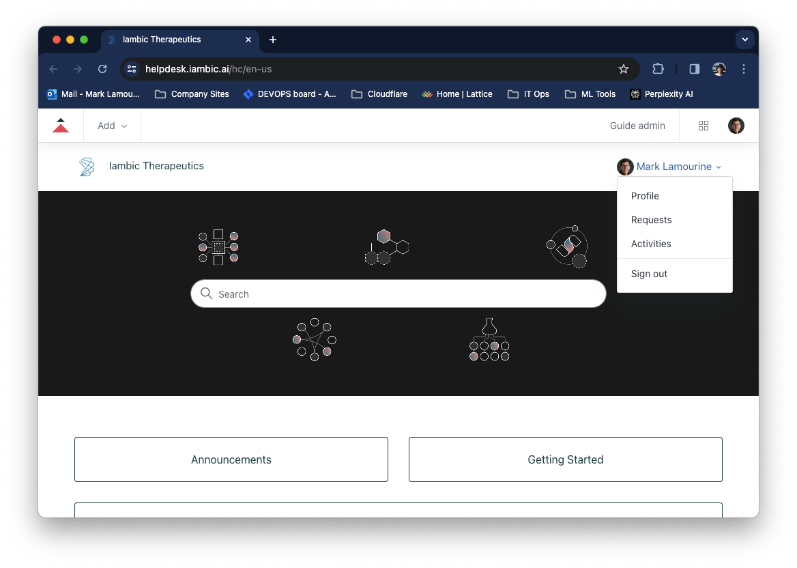Screen dimensions: 797x568
Task: Open the Announcements category
Action: 231,459
